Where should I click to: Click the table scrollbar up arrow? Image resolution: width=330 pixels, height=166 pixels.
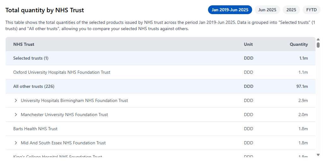318,39
